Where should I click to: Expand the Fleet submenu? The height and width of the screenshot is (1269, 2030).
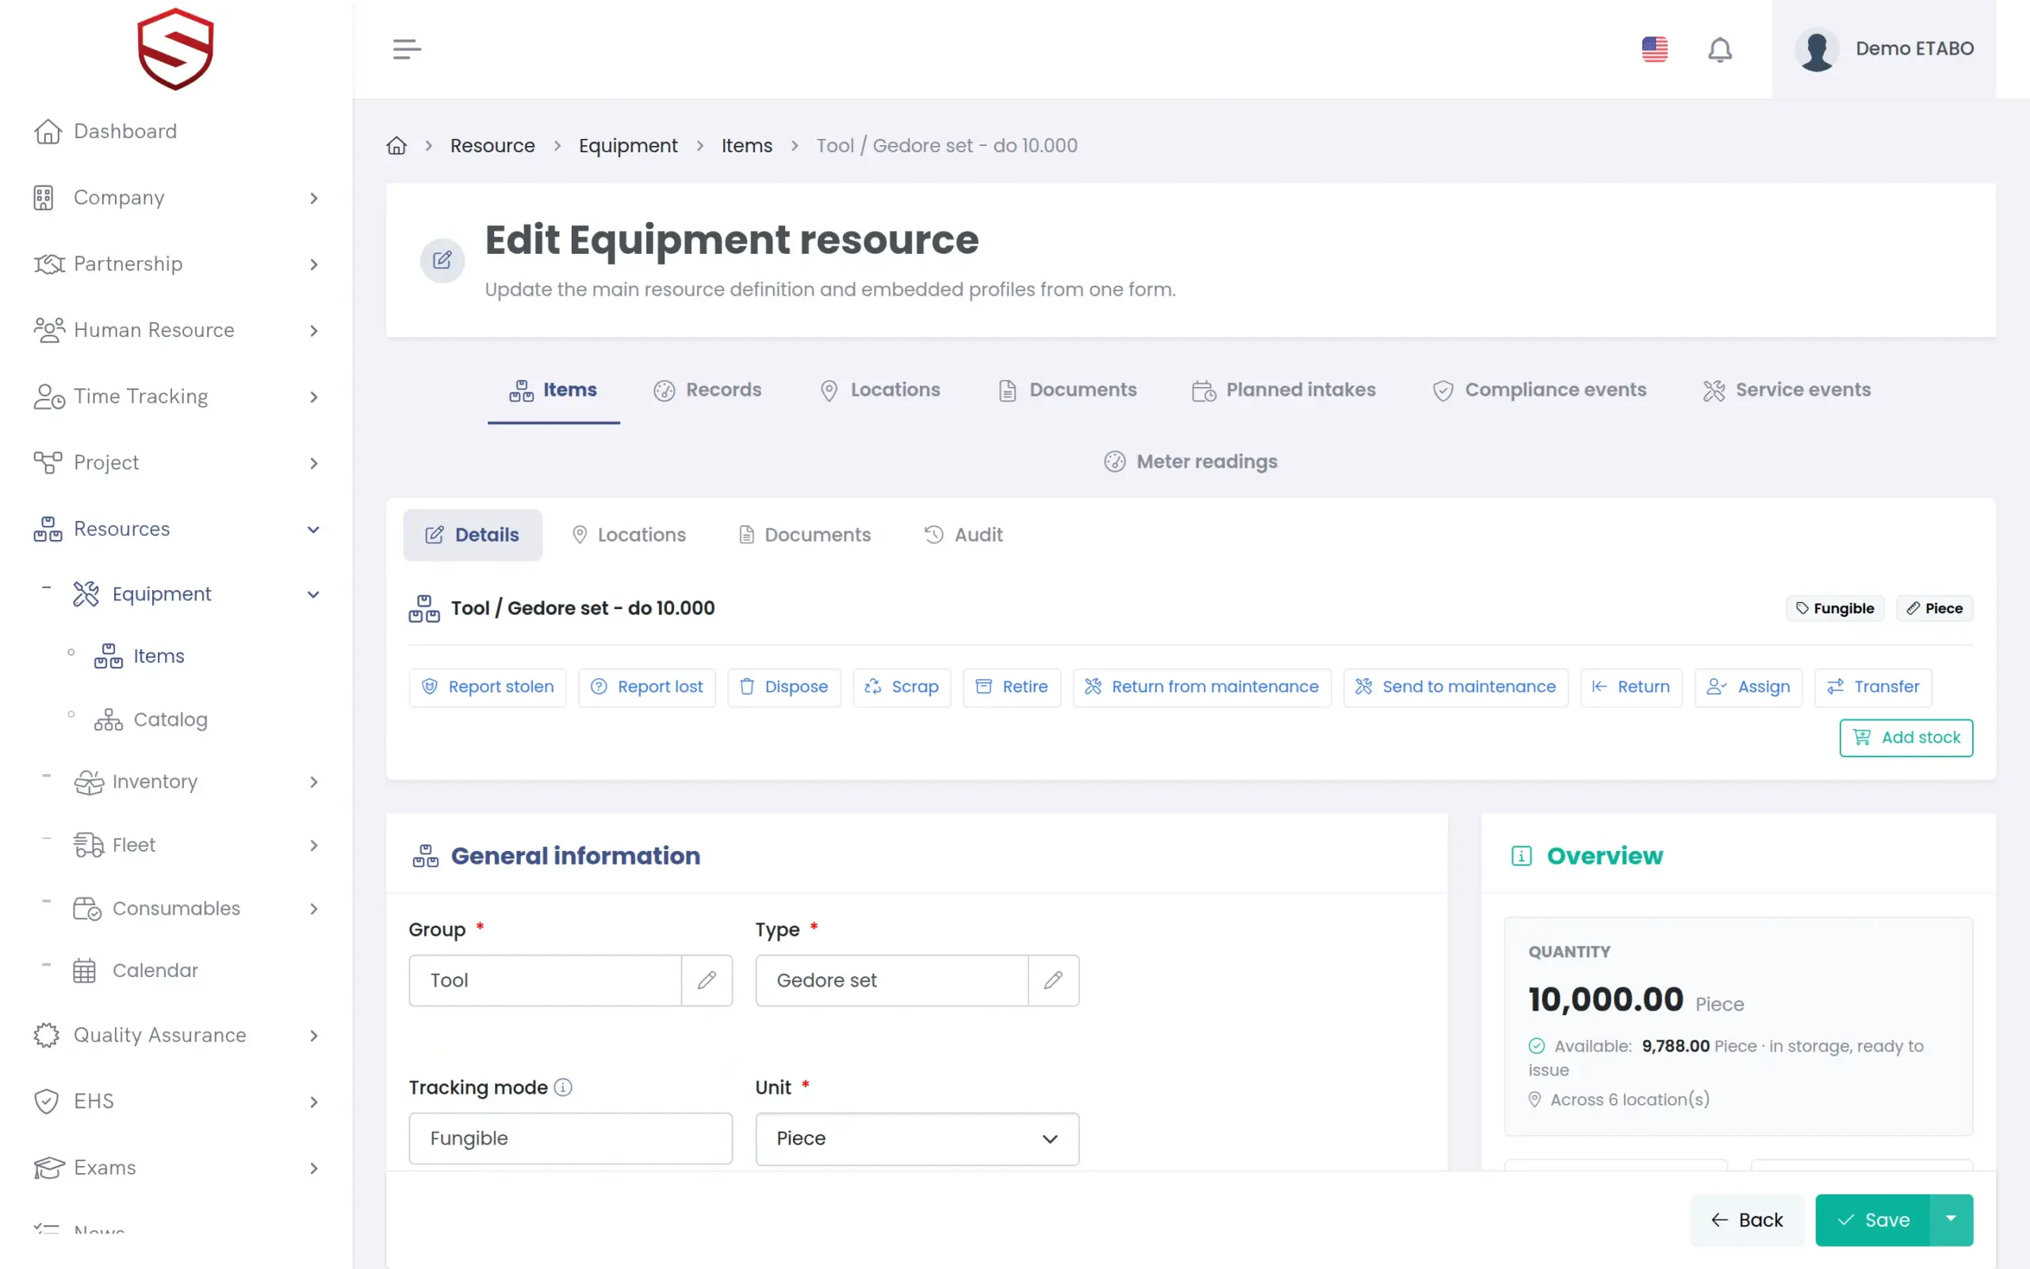[x=314, y=845]
